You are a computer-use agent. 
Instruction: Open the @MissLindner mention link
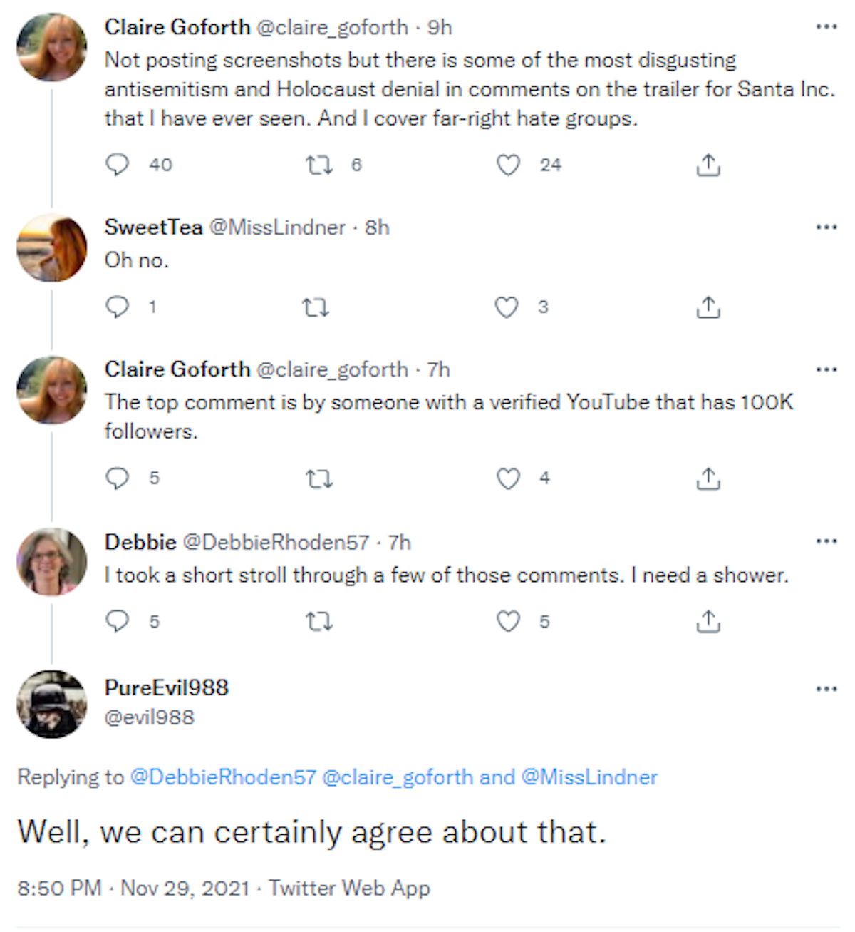(x=589, y=777)
